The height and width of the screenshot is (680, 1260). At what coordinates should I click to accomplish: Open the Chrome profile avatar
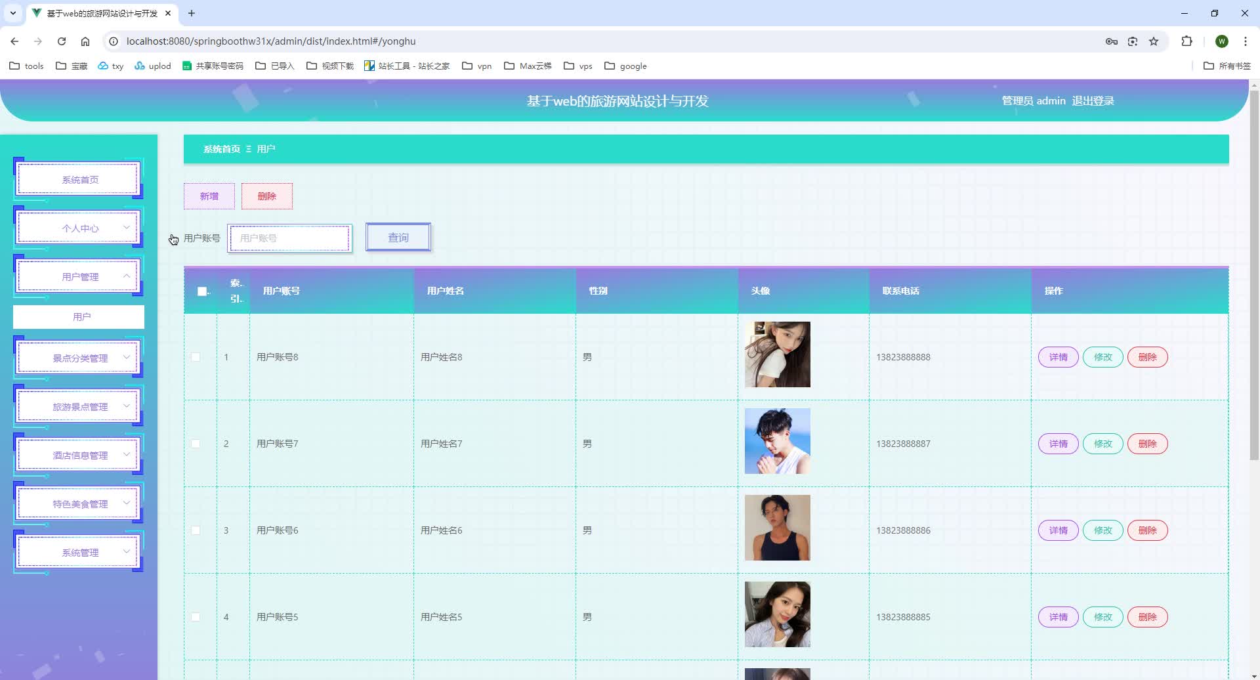[1221, 41]
